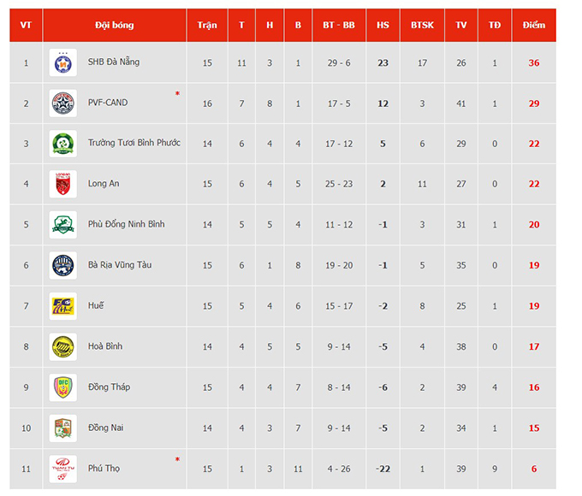Click the yellow Huế FC logo

63,306
